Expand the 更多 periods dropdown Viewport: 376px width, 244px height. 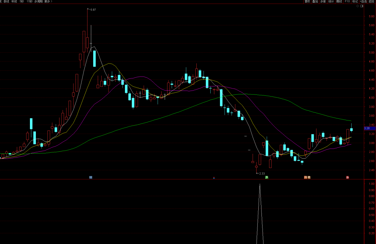point(48,1)
